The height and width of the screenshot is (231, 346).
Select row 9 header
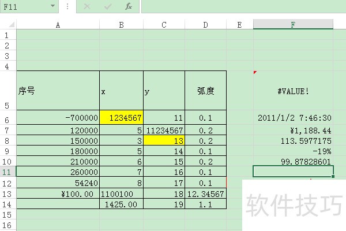(x=7, y=151)
